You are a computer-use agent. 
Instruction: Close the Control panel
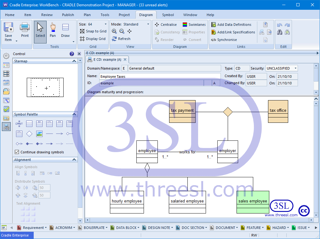[79, 54]
